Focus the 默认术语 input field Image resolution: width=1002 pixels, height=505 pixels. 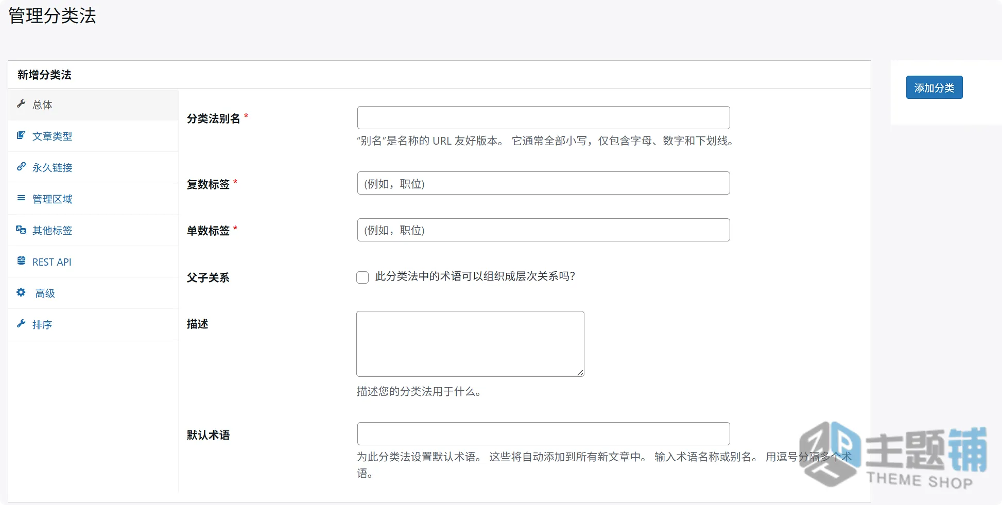coord(543,433)
